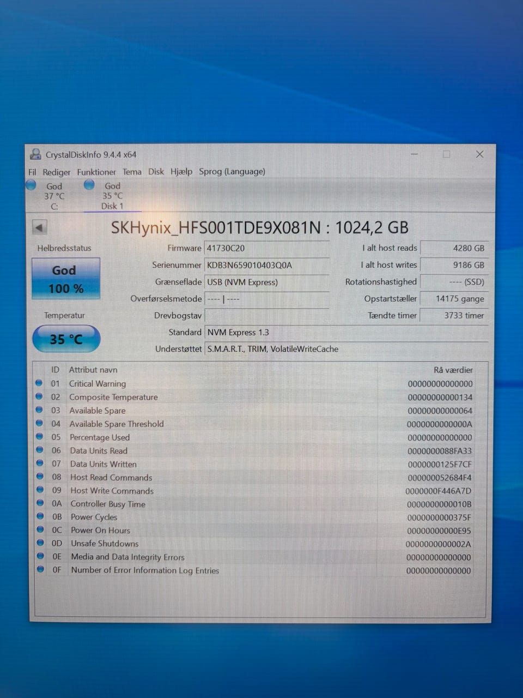The width and height of the screenshot is (523, 698).
Task: Minimize the CrystalDiskInfo window
Action: (415, 154)
